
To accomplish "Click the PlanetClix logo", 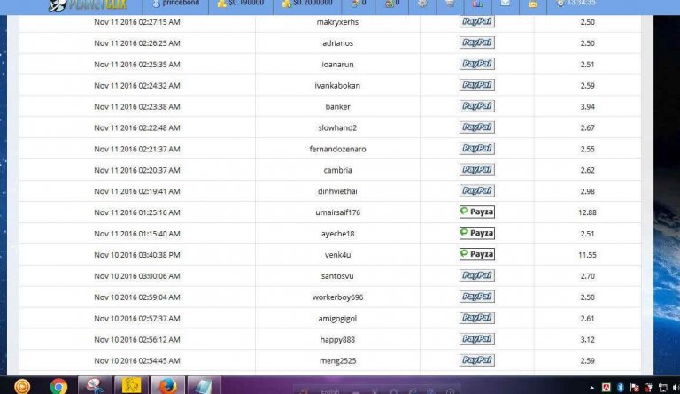I will click(82, 4).
